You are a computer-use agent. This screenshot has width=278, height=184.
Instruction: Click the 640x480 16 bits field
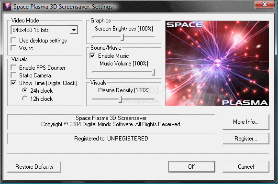point(44,30)
